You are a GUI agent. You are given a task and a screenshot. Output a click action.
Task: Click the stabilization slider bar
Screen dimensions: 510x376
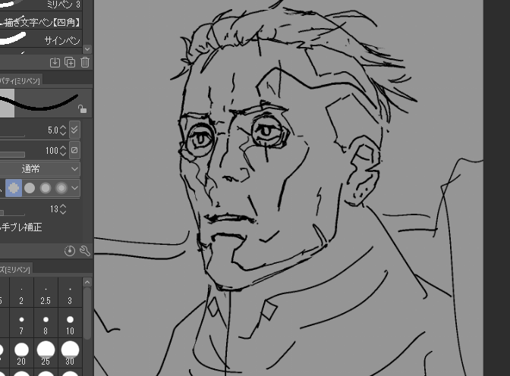point(12,213)
